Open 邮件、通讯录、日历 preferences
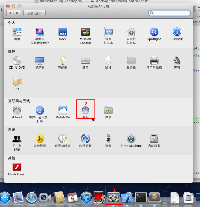 tap(40, 114)
